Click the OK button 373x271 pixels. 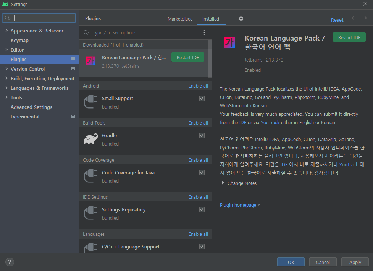click(291, 262)
